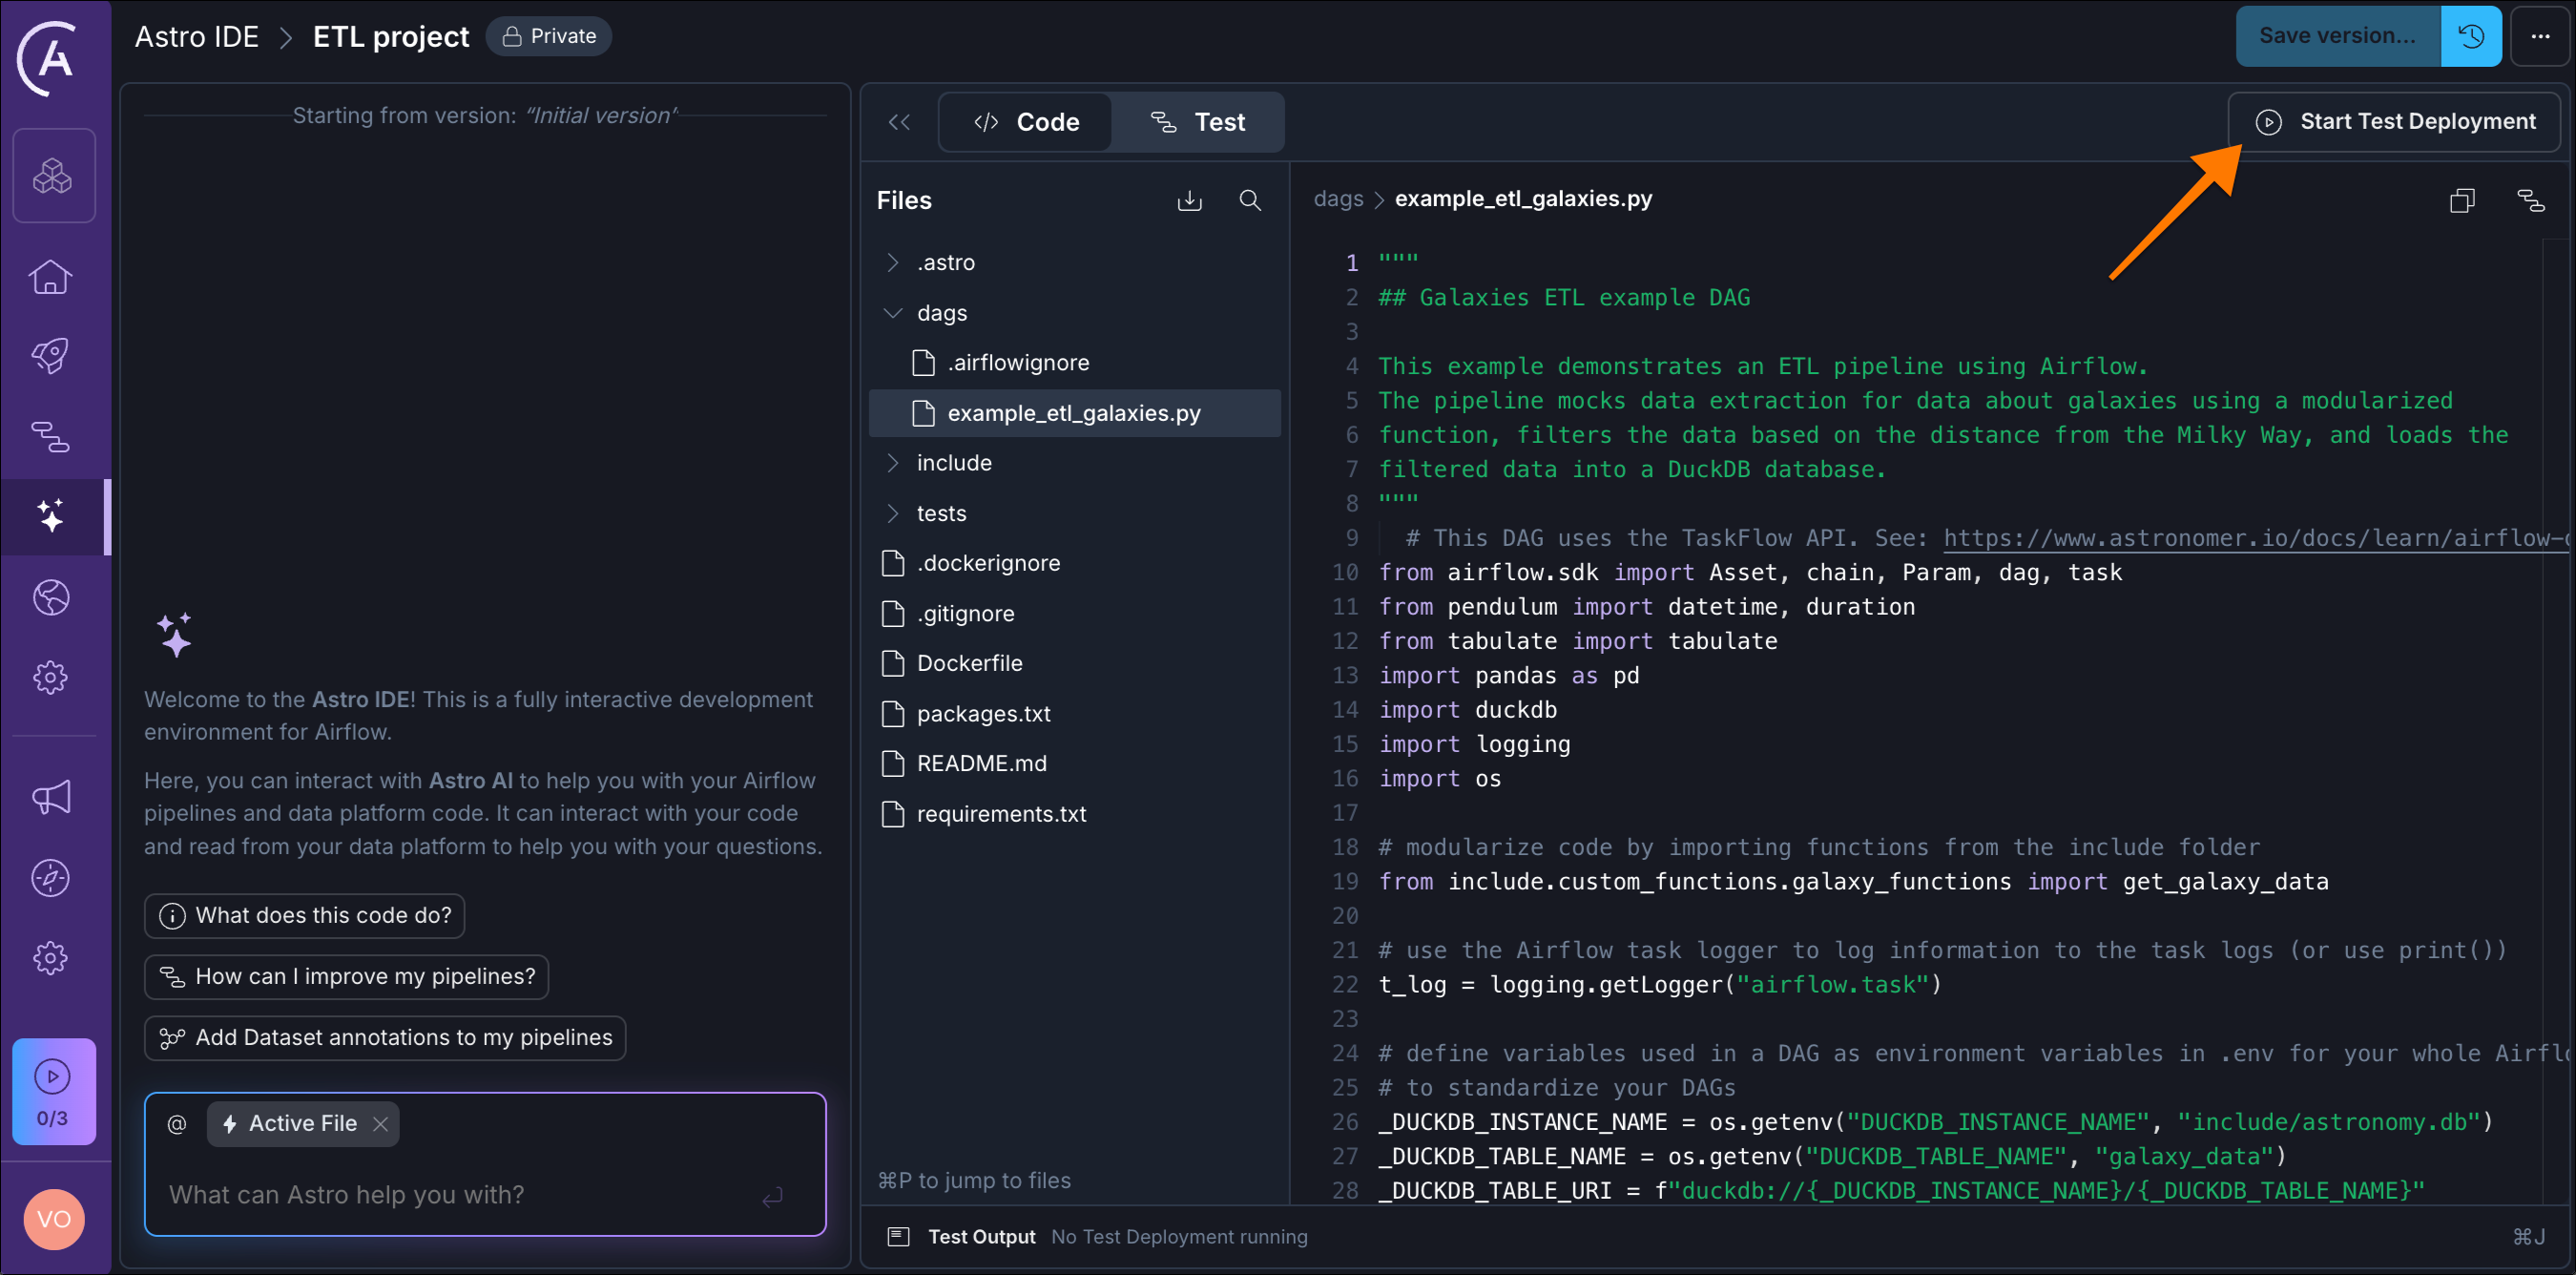Open the megaphone announcements icon
The width and height of the screenshot is (2576, 1275).
coord(52,797)
